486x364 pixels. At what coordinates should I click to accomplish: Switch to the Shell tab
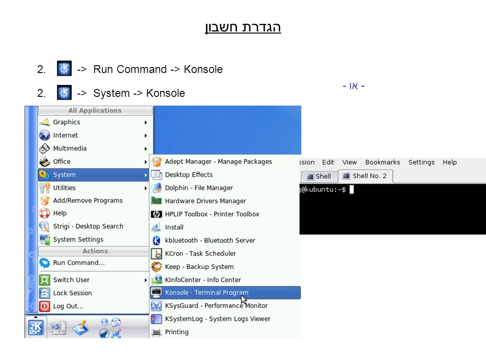click(x=319, y=176)
